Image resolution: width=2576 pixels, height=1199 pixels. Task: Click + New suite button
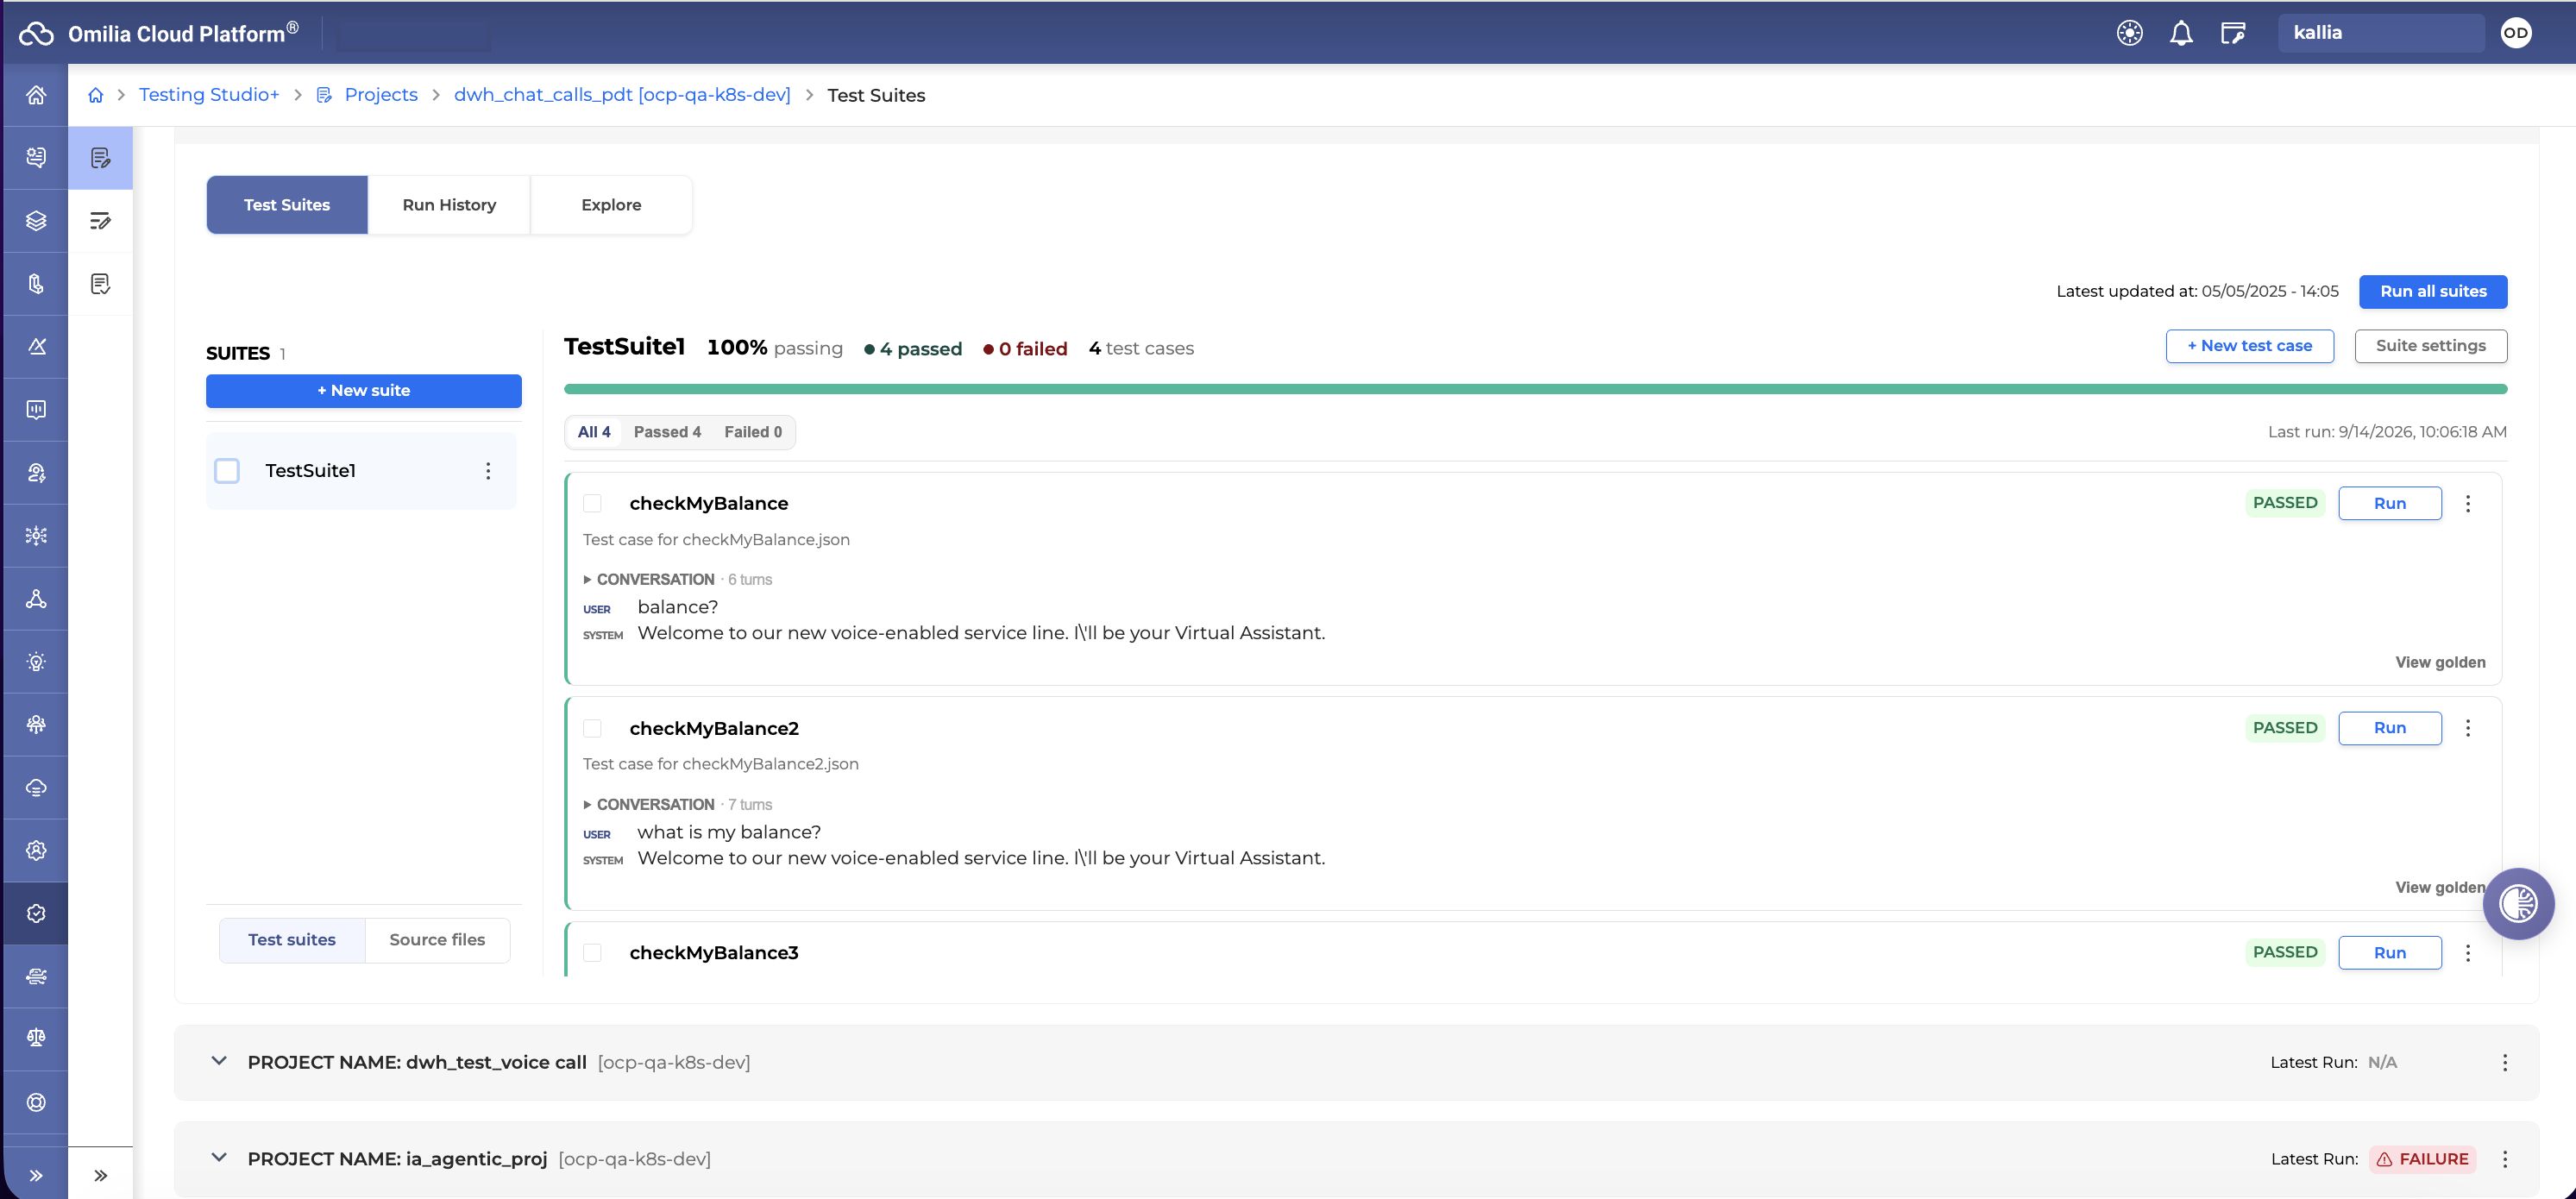tap(364, 391)
